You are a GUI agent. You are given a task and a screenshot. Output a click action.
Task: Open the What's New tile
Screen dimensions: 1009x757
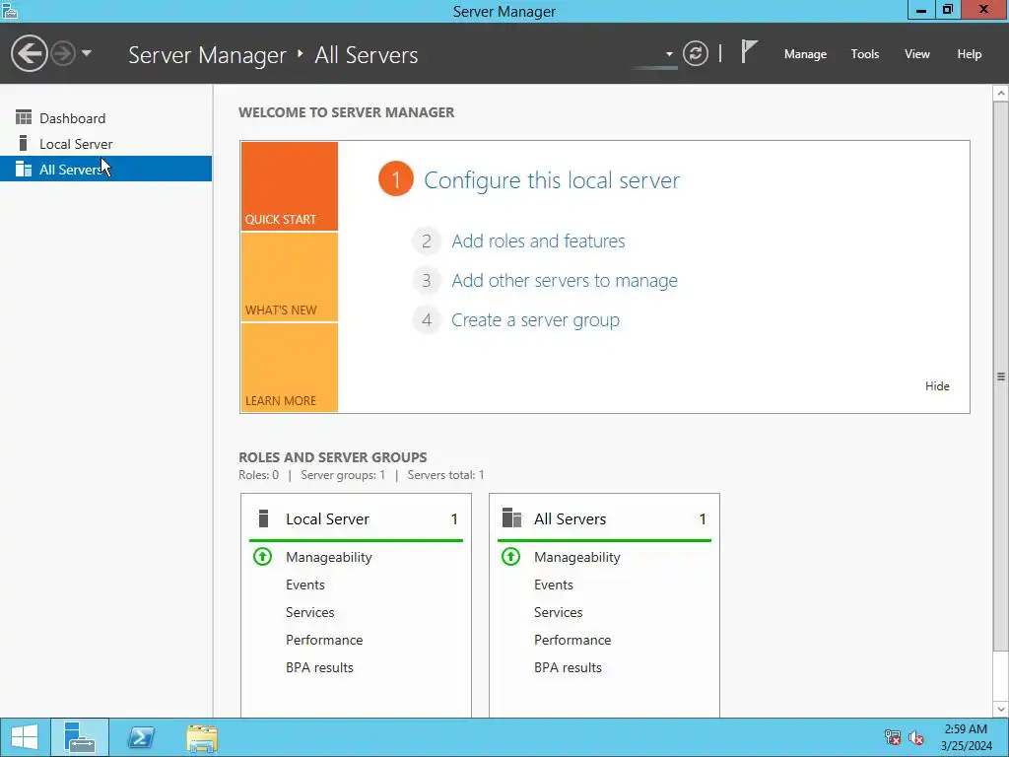(x=290, y=277)
